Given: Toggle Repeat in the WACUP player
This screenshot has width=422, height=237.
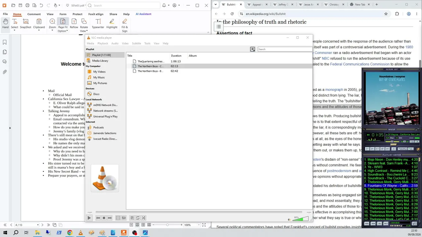Looking at the screenshot, I should point(411,149).
